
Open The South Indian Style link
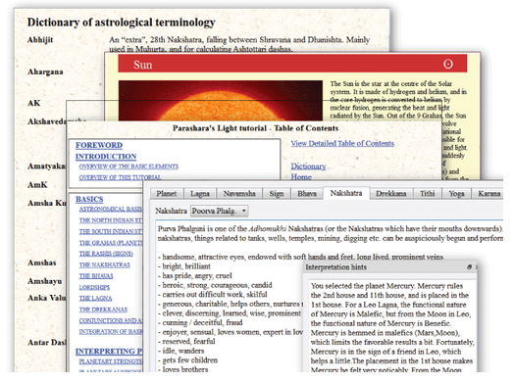[x=111, y=231]
